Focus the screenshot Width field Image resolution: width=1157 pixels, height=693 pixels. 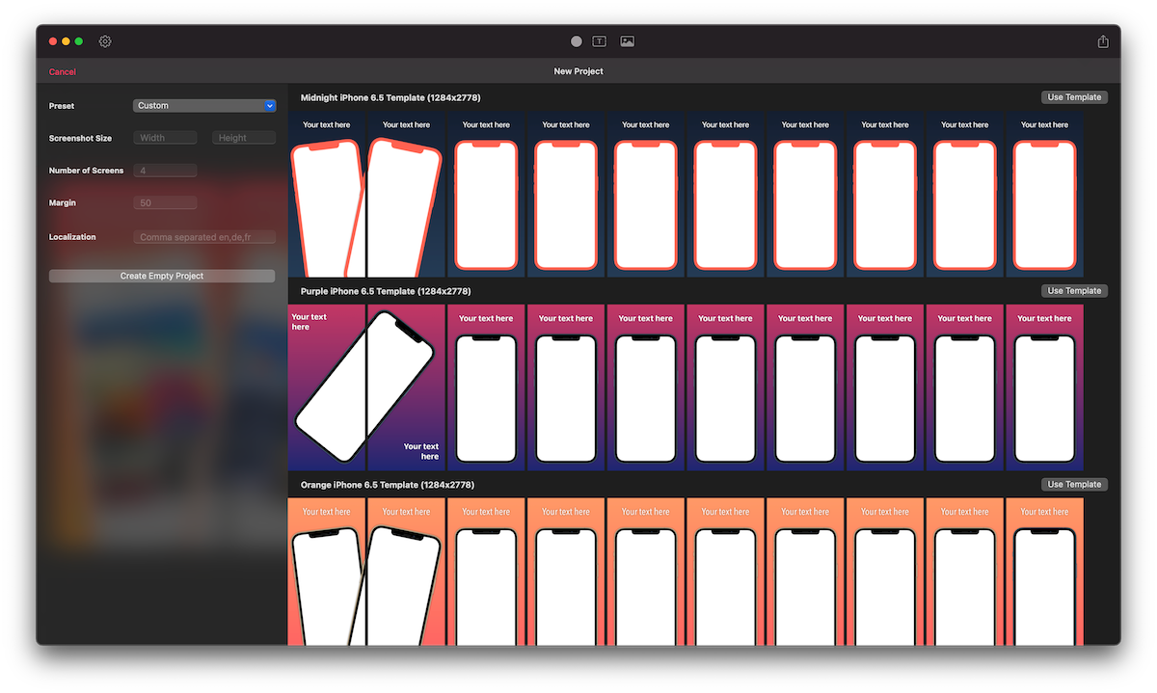pos(165,138)
